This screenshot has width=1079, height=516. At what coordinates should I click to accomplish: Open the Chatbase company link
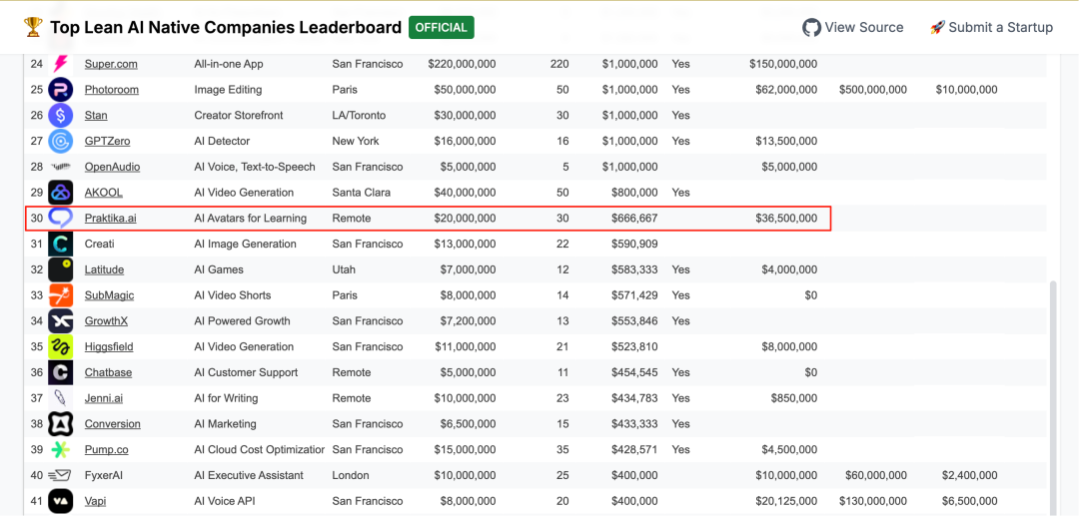click(108, 372)
